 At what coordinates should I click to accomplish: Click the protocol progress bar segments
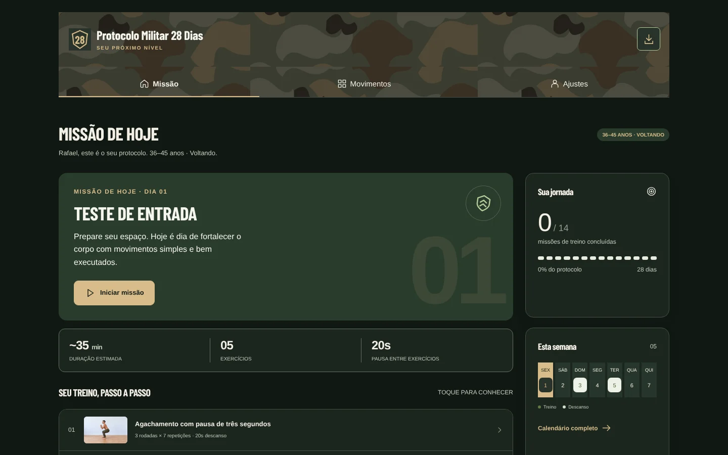point(597,258)
